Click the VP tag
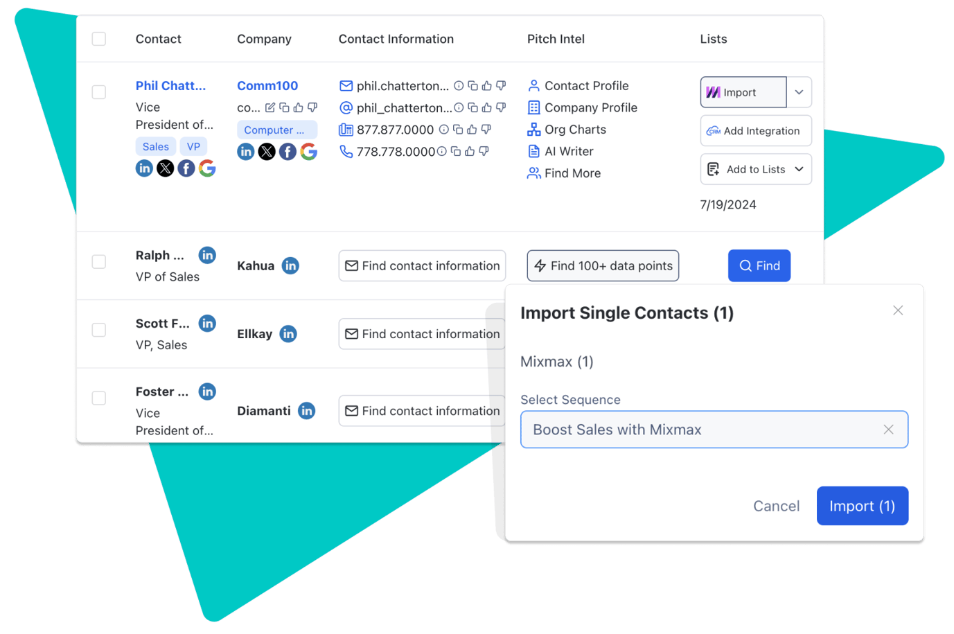The width and height of the screenshot is (954, 634). click(x=193, y=146)
